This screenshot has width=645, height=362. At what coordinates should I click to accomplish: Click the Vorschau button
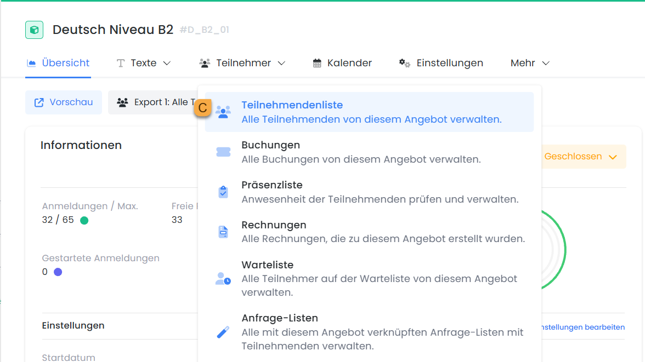[64, 102]
